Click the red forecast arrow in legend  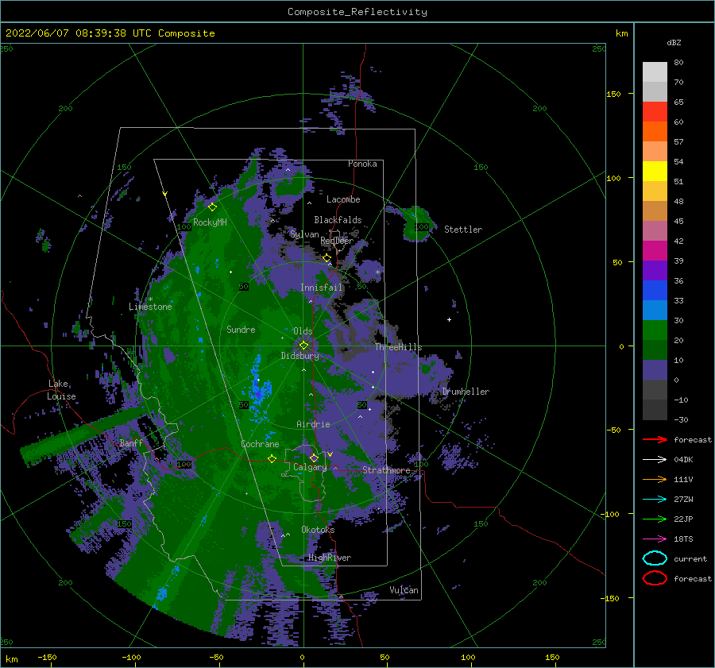click(655, 439)
